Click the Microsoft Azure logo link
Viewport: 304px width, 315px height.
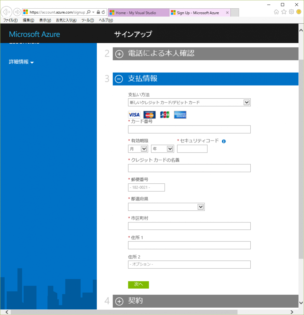(x=34, y=34)
